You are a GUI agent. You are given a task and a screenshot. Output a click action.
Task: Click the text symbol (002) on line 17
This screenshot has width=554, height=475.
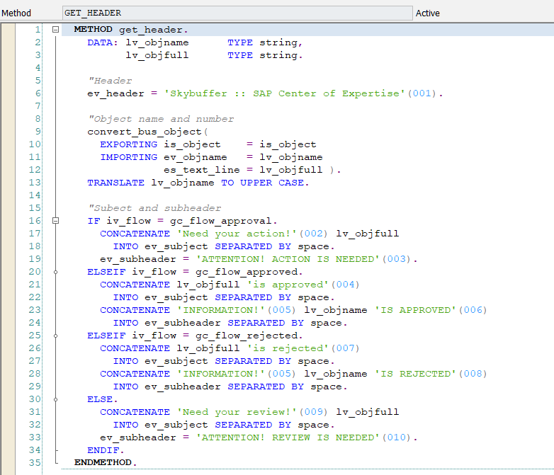click(x=314, y=234)
